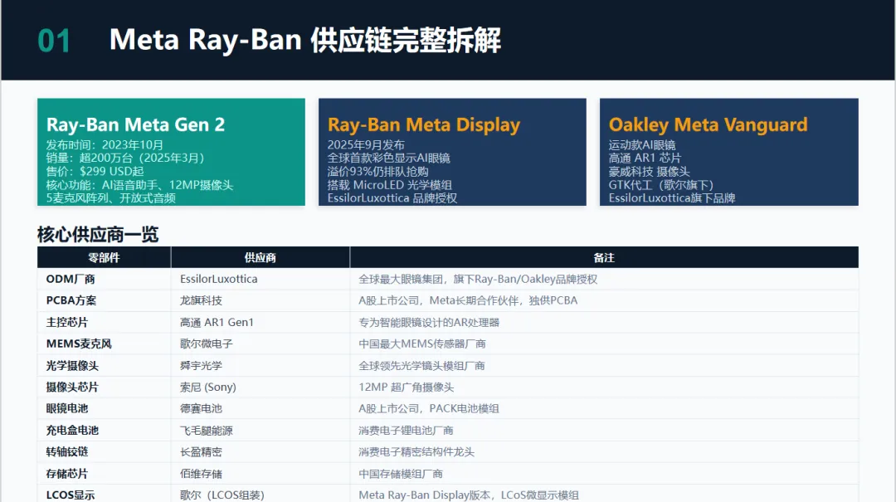Click the '备注' column header
The image size is (896, 502).
pyautogui.click(x=604, y=258)
